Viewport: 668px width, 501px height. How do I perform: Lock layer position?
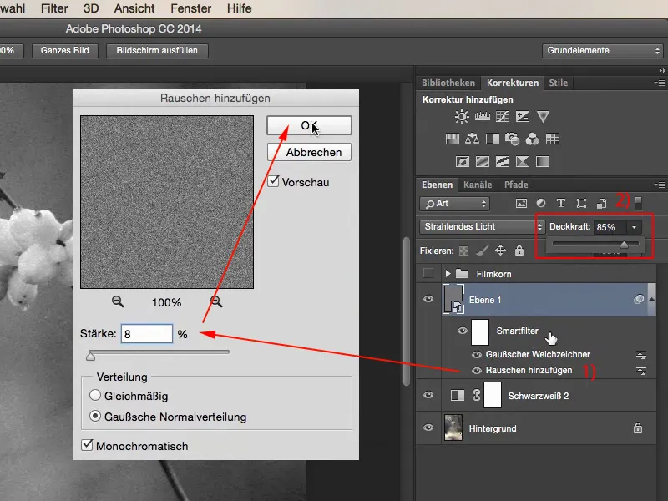point(500,250)
